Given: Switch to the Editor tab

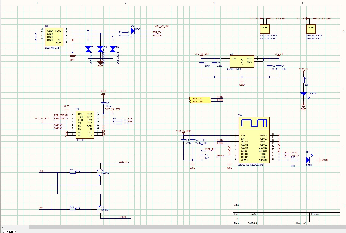Looking at the screenshot, I should (x=9, y=231).
